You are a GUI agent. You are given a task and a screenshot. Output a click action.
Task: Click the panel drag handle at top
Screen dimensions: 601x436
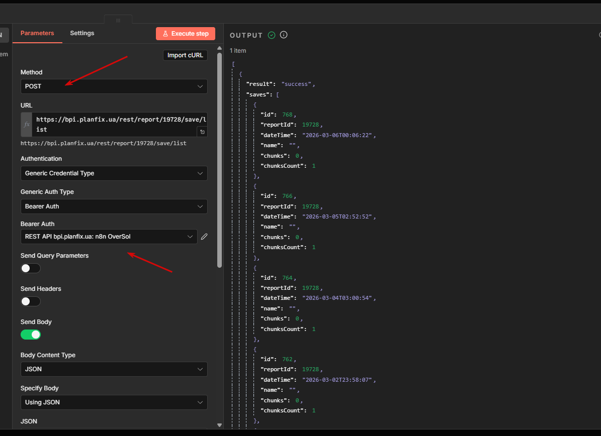point(118,20)
